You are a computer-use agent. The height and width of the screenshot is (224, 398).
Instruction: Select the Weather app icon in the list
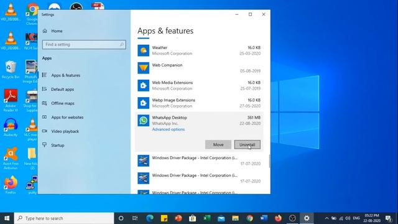(x=144, y=50)
